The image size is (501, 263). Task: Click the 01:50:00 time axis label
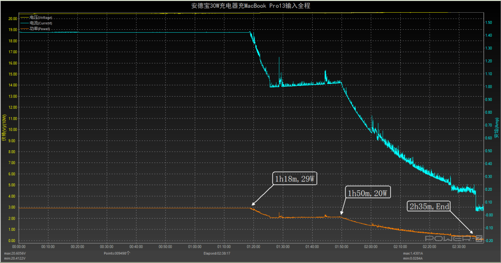tap(342, 247)
